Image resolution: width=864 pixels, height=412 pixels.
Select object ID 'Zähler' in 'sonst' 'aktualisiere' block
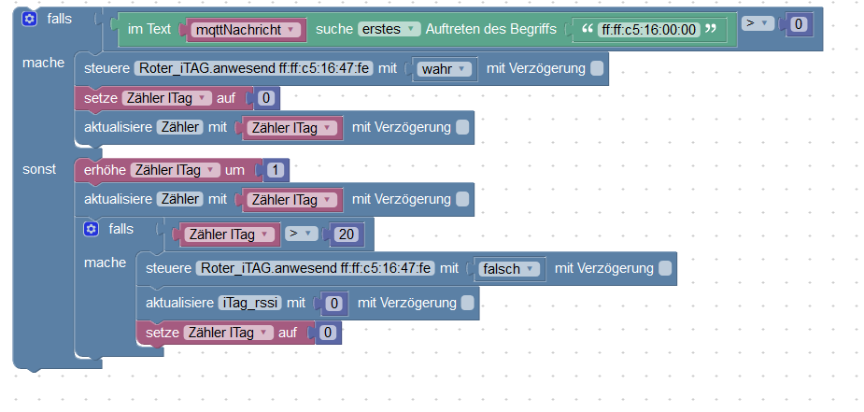[180, 199]
